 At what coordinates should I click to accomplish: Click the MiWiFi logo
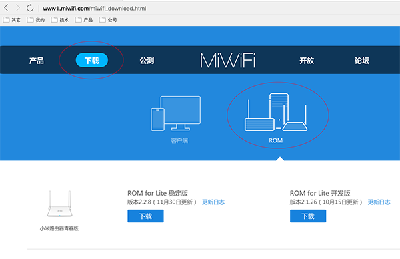[x=227, y=60]
